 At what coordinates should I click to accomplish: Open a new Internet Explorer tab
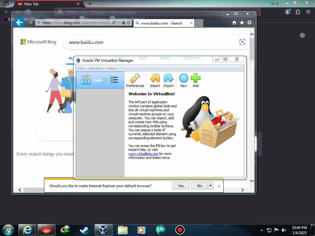199,23
